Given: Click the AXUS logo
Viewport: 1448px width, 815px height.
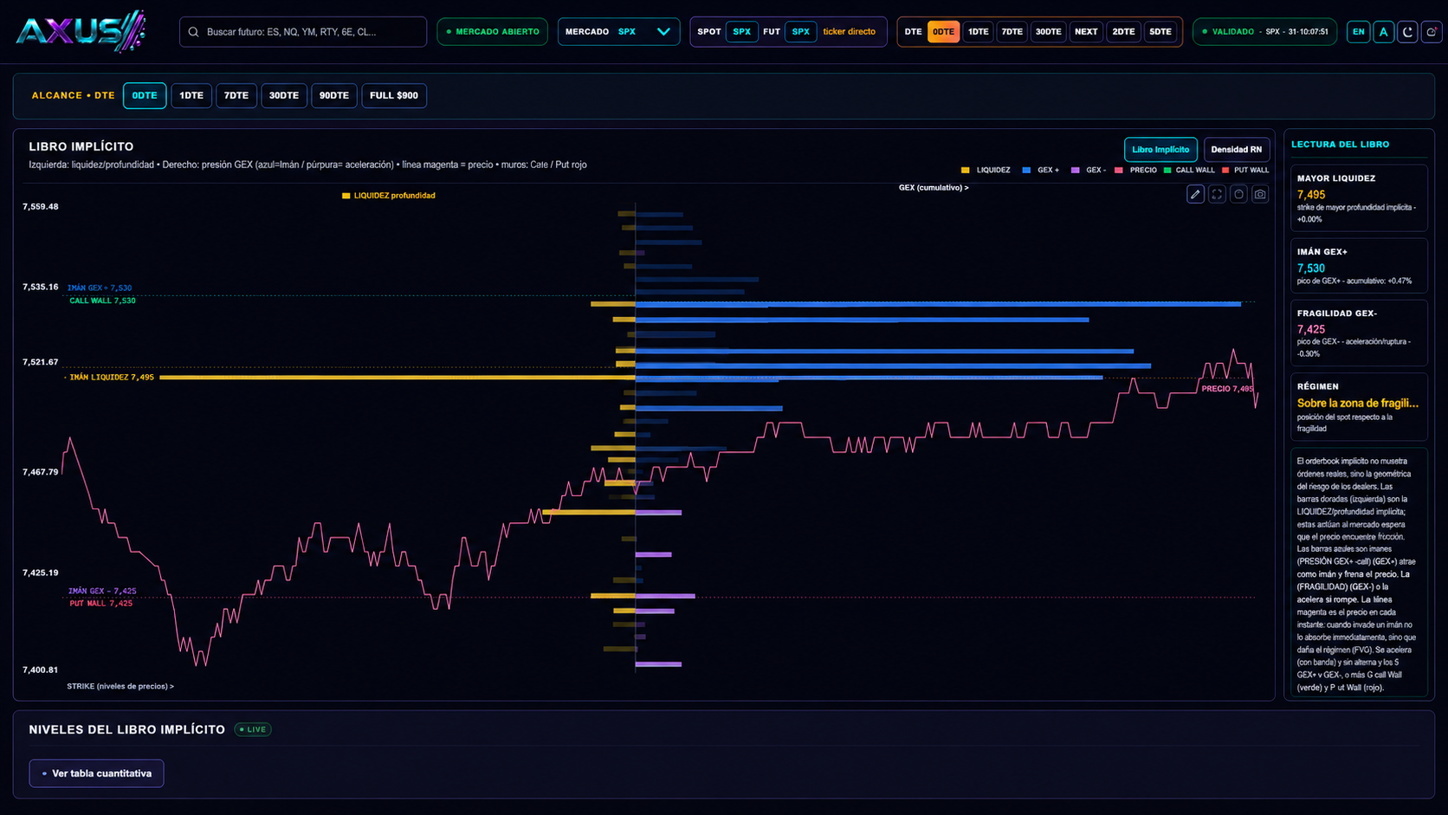Looking at the screenshot, I should coord(81,31).
